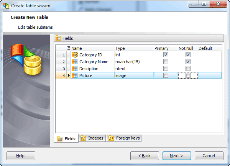The width and height of the screenshot is (230, 166).
Task: Click the image type cell
Action: 134,76
